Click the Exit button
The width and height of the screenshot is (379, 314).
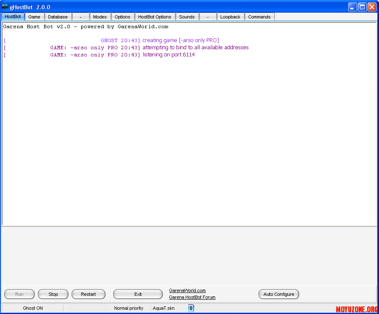(138, 294)
